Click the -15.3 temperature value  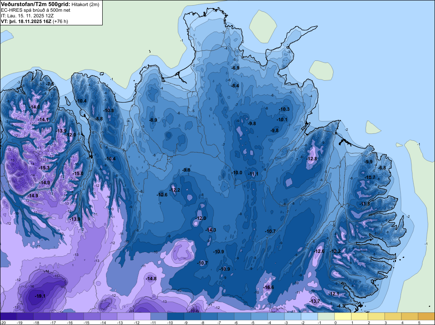tap(44, 168)
